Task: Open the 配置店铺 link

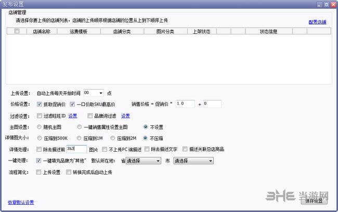Action: point(317,22)
